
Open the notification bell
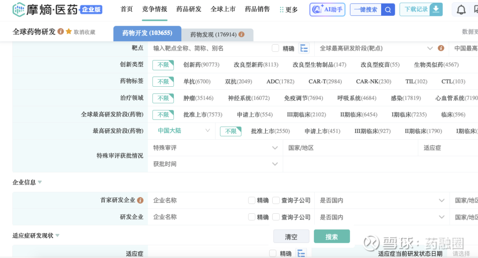click(x=461, y=10)
